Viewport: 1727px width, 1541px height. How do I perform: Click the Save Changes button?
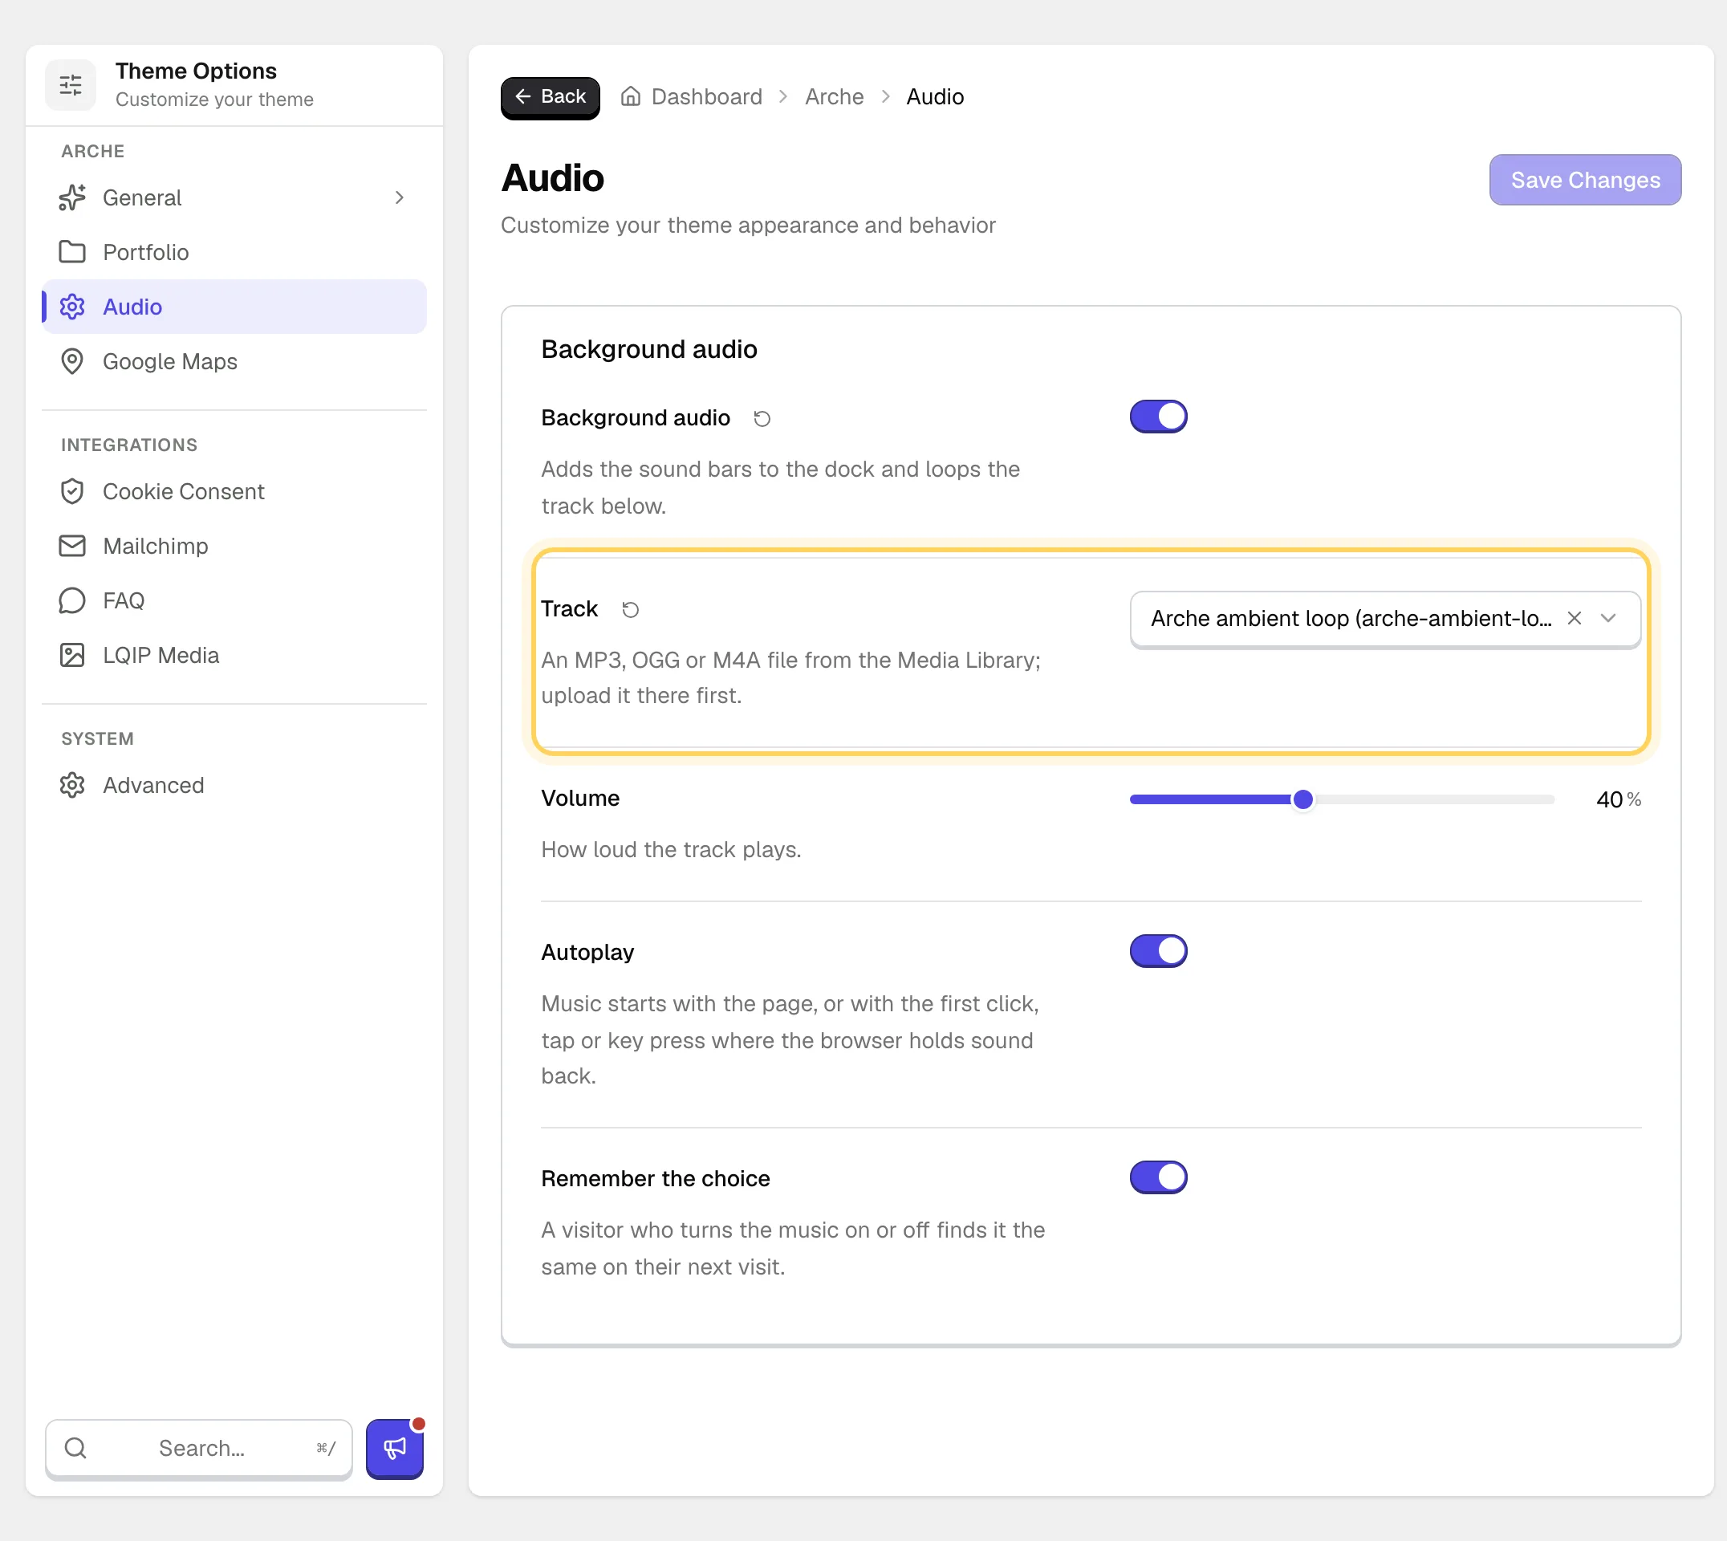[1585, 180]
